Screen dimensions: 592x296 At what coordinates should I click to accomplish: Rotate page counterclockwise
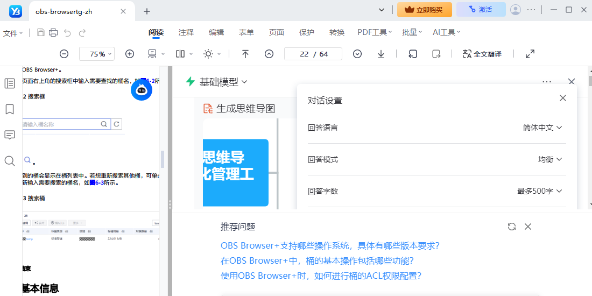413,54
